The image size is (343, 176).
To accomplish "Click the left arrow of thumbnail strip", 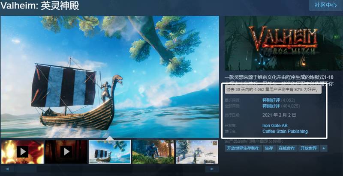I will 7,169.
